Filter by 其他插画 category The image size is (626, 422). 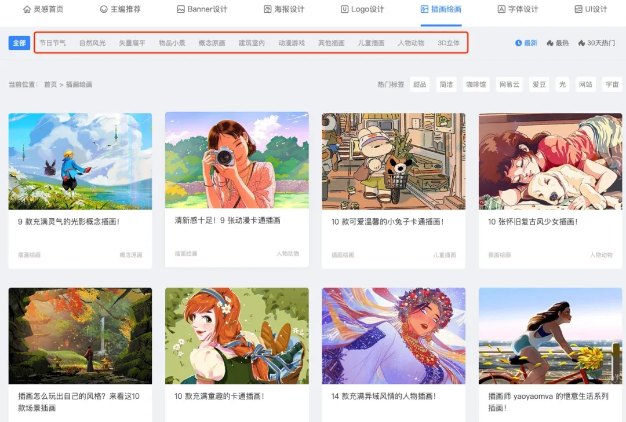(332, 43)
